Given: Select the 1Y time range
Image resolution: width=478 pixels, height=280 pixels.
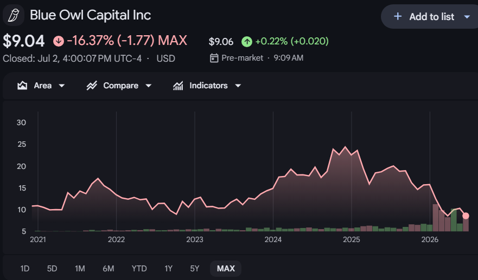Looking at the screenshot, I should [x=168, y=269].
